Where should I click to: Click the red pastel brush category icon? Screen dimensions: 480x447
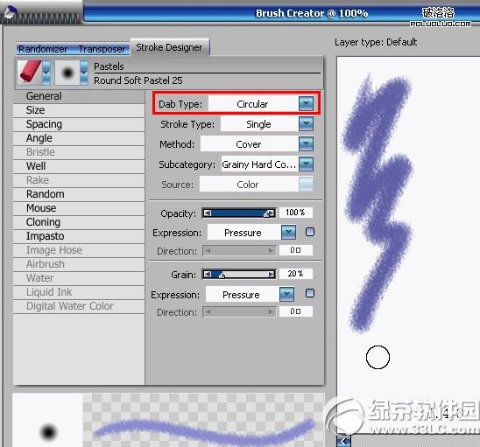(x=30, y=72)
